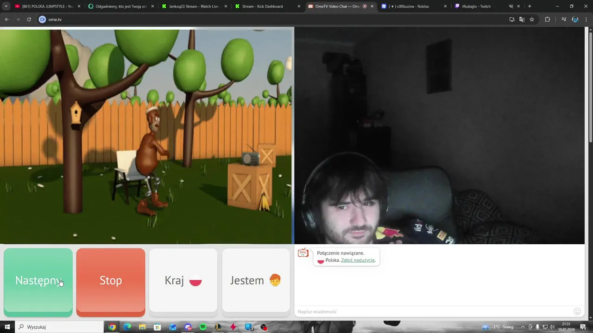
Task: Click the Wyszukaj taskbar search box
Action: 60,327
